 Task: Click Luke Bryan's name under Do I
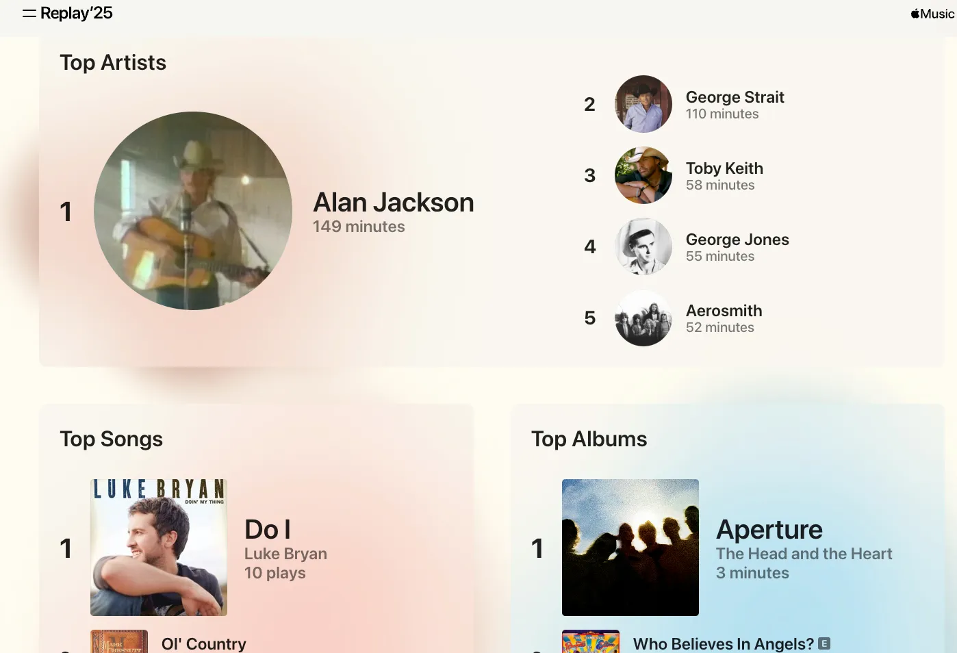coord(285,554)
